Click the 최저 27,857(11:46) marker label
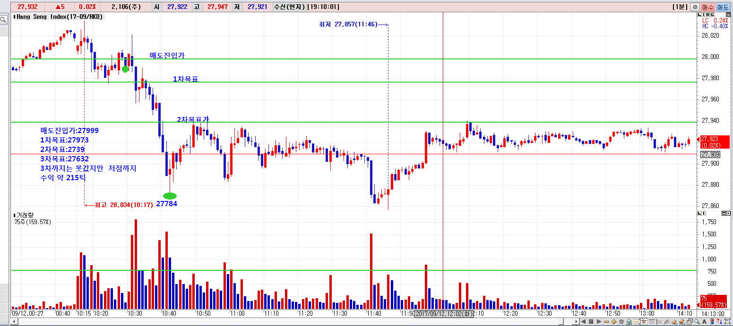The width and height of the screenshot is (733, 326). point(348,25)
